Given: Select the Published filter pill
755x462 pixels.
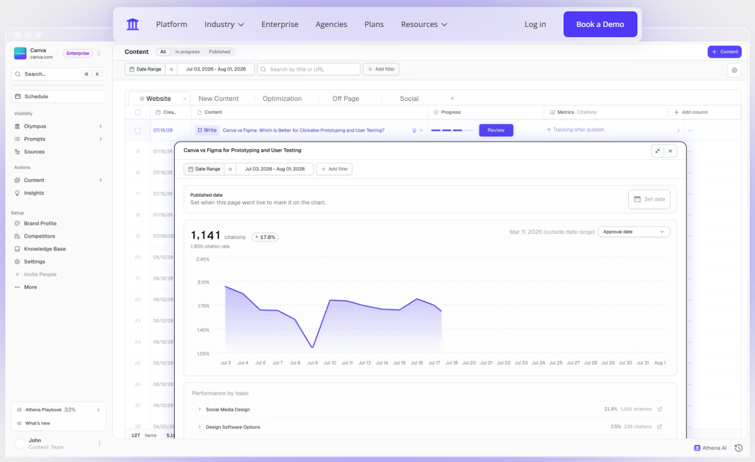Looking at the screenshot, I should 219,52.
